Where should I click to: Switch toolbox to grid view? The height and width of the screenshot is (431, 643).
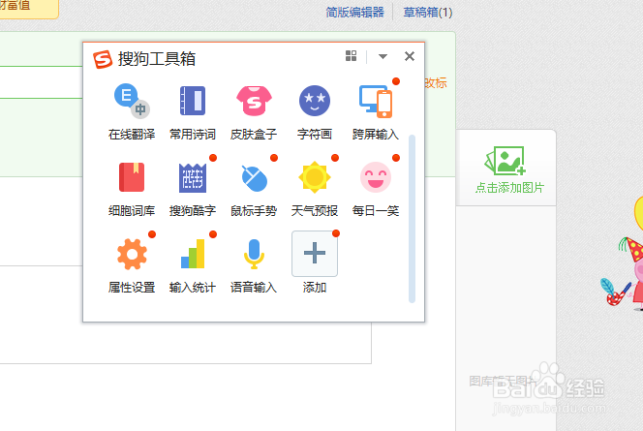[351, 56]
